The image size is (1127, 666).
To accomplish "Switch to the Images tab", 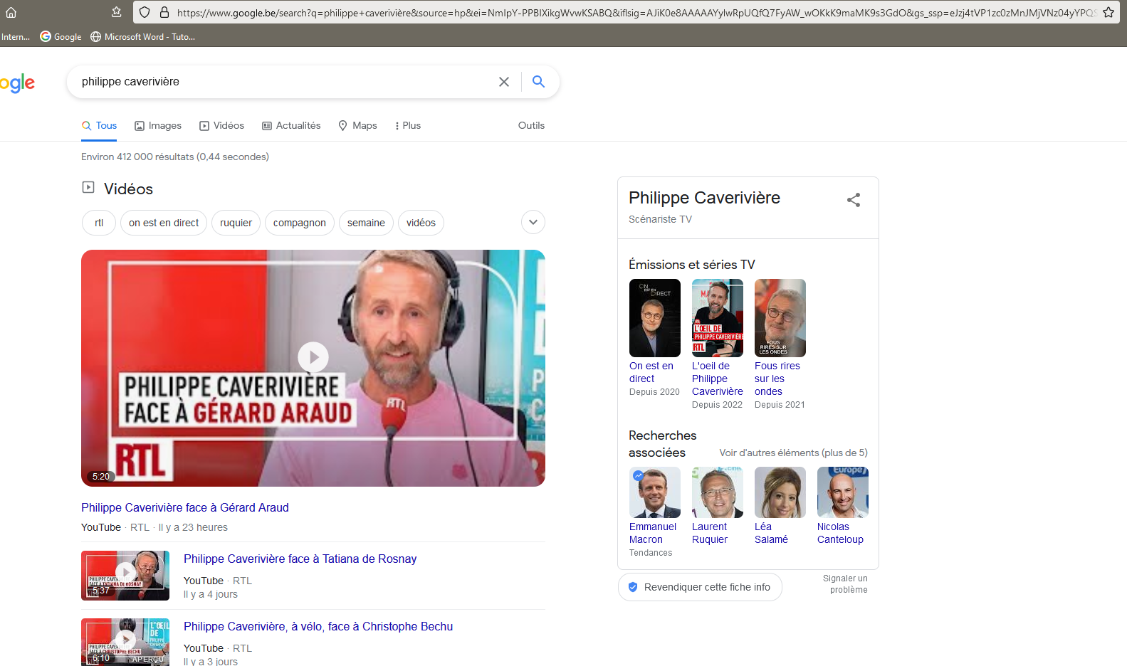I will [x=158, y=125].
